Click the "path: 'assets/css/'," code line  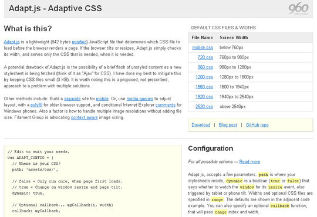tap(35, 169)
